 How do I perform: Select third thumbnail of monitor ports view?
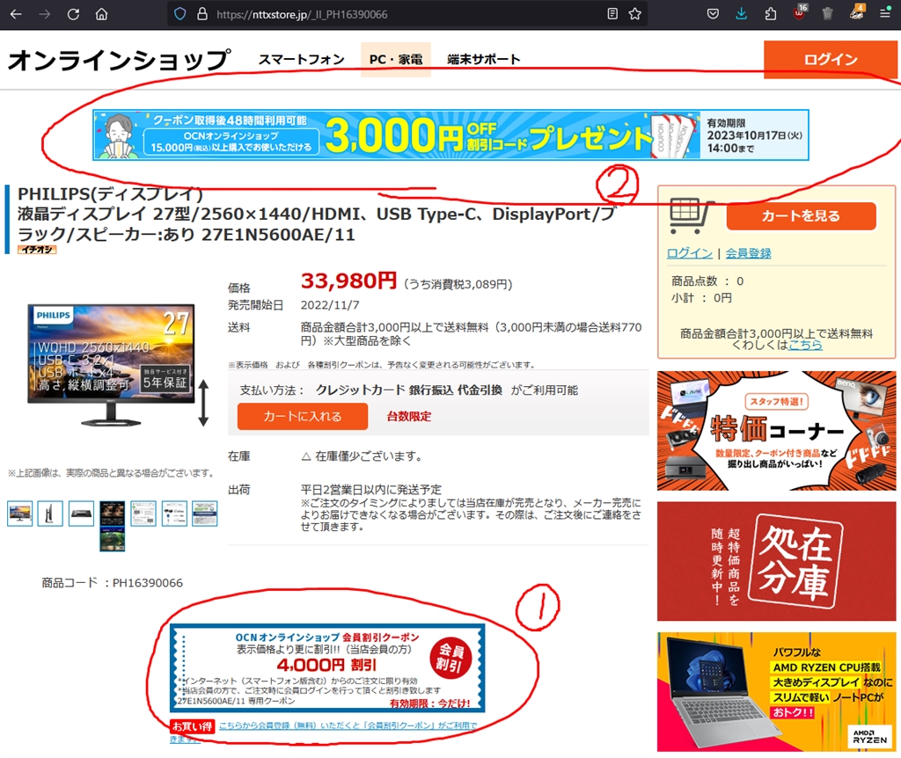(x=81, y=514)
